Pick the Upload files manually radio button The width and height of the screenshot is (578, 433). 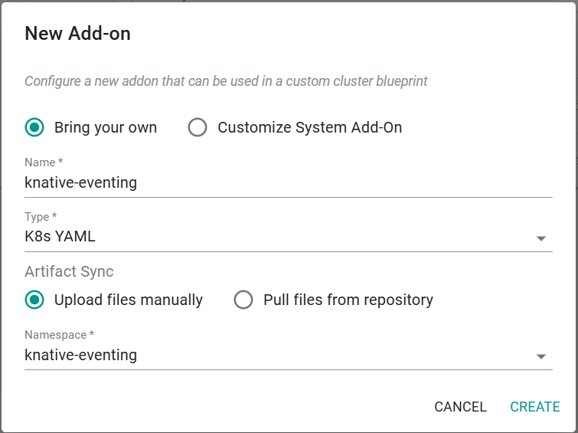[x=34, y=300]
